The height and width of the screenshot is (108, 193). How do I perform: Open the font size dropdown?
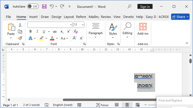(83, 25)
